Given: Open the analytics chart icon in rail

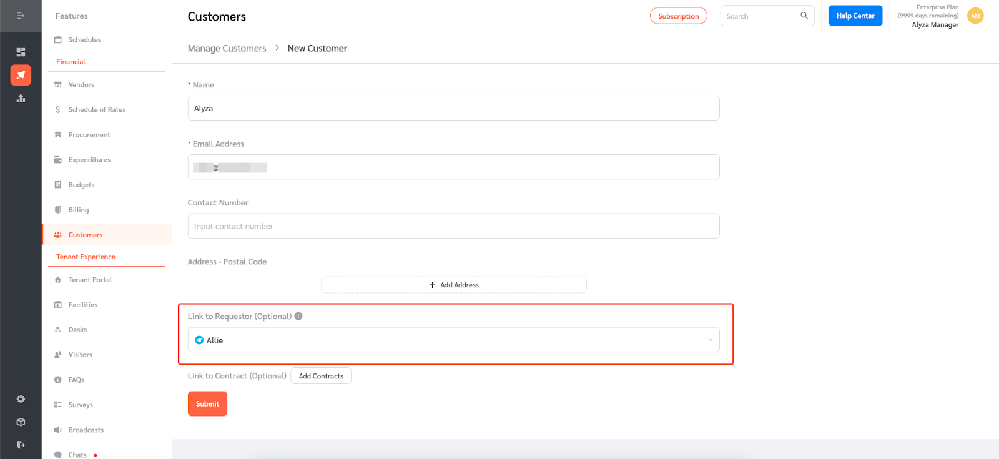Looking at the screenshot, I should (21, 98).
